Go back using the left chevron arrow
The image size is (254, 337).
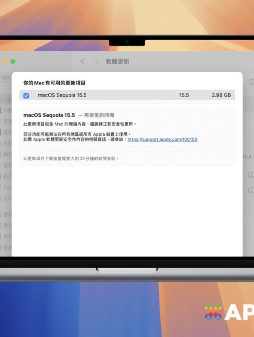[83, 61]
